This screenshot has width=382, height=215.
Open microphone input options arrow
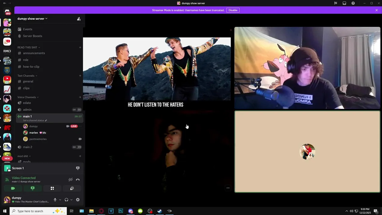[60, 200]
